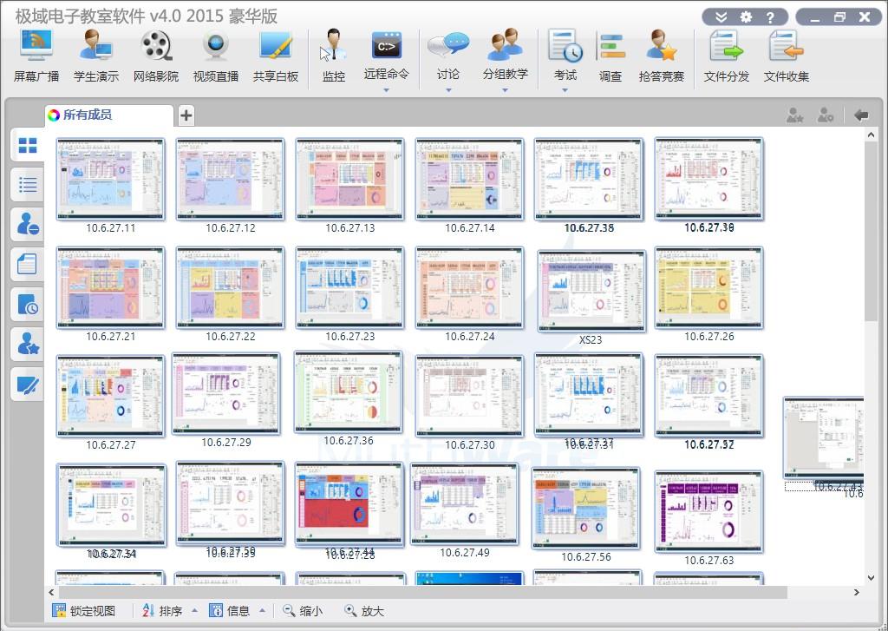
Task: Open 文件收集 file collection
Action: pyautogui.click(x=786, y=54)
